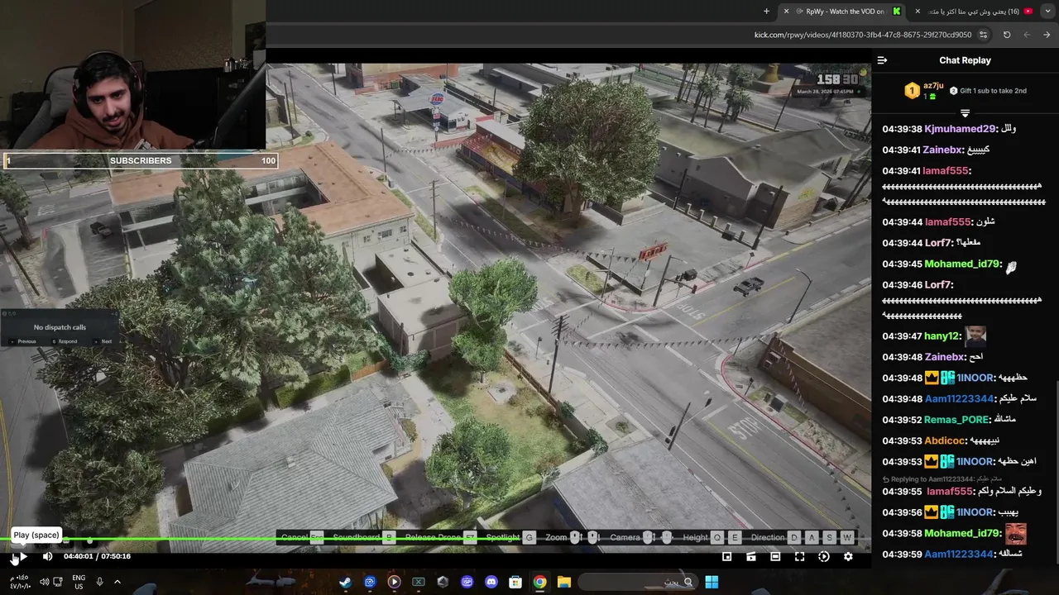Enter fullscreen mode in the player
This screenshot has width=1059, height=595.
pyautogui.click(x=800, y=557)
